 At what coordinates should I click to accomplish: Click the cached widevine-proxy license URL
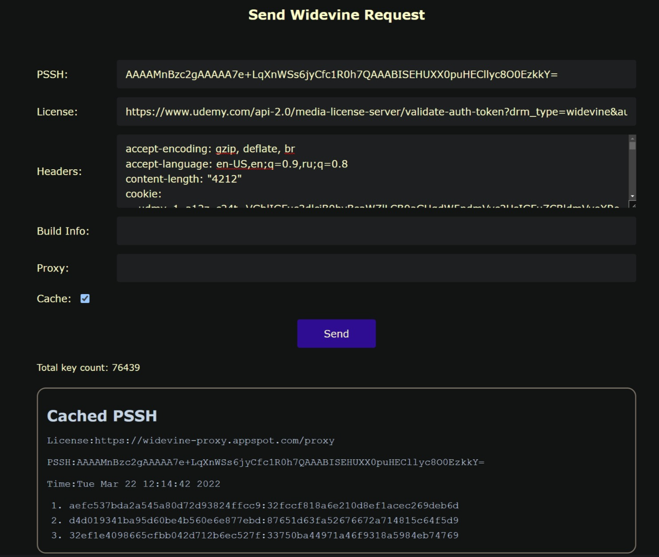[214, 441]
